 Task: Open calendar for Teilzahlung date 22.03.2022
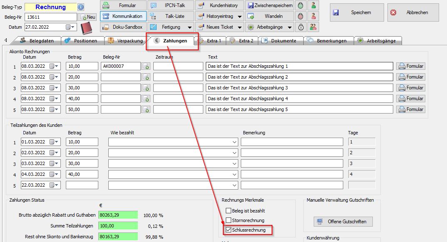pyautogui.click(x=54, y=185)
